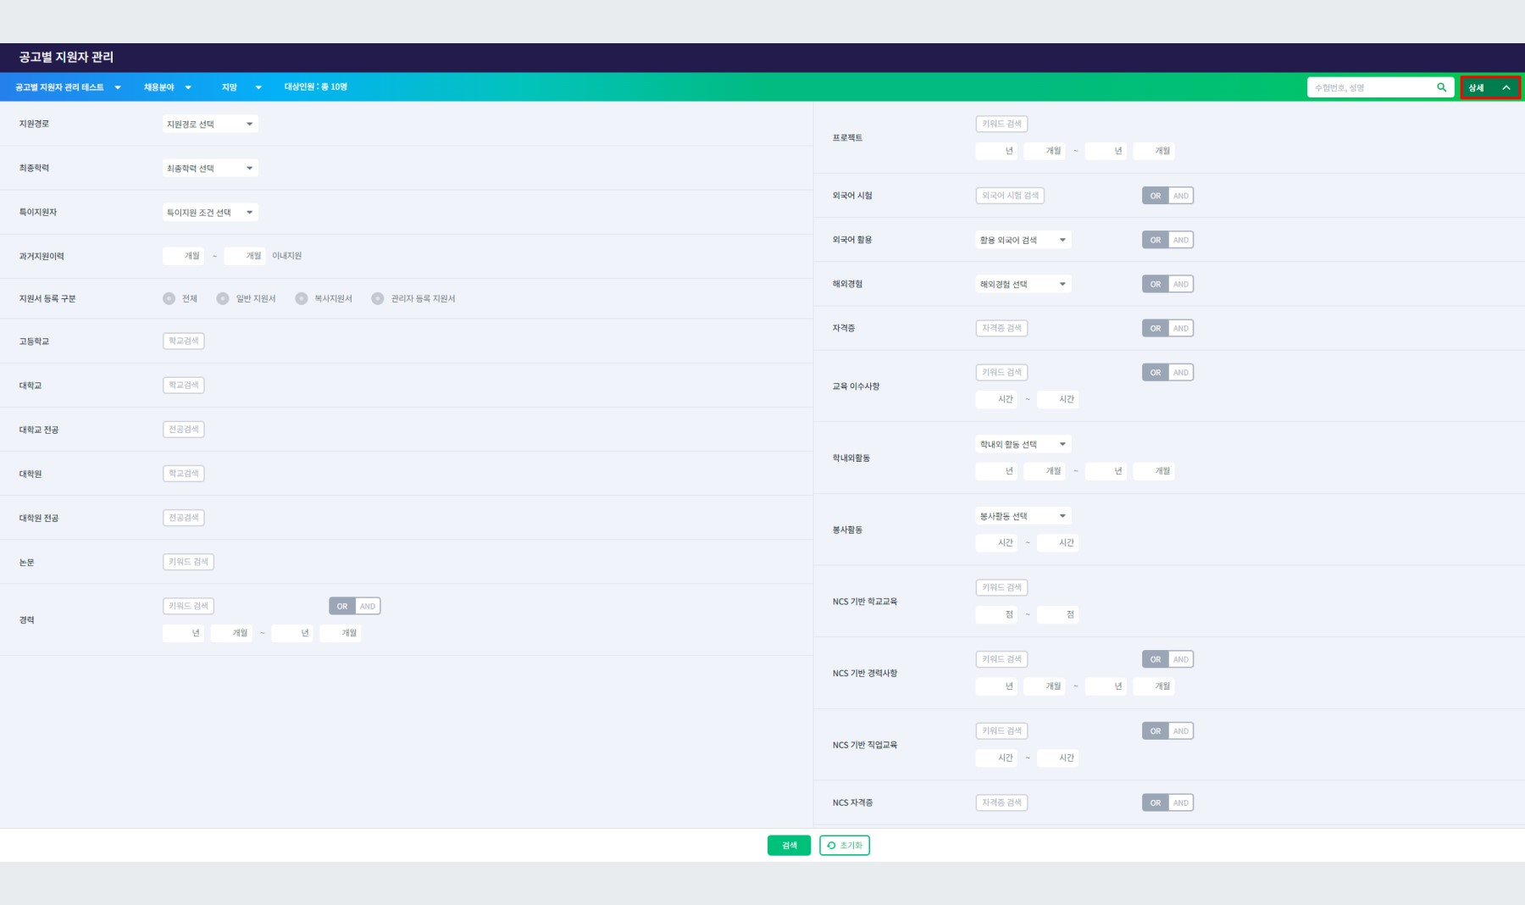
Task: Click 키워드 검색 button for 논문
Action: [188, 562]
